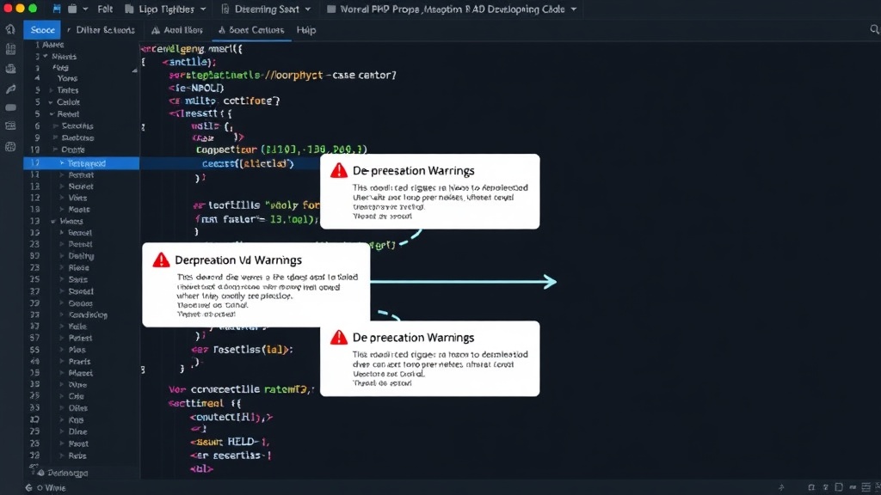881x495 pixels.
Task: Select the 'Yons' tree row
Action: [82, 78]
